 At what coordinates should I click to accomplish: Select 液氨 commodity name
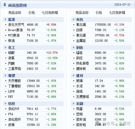click(x=11, y=58)
